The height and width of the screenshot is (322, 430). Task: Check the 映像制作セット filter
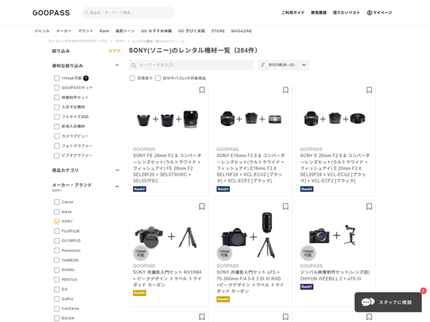[56, 97]
